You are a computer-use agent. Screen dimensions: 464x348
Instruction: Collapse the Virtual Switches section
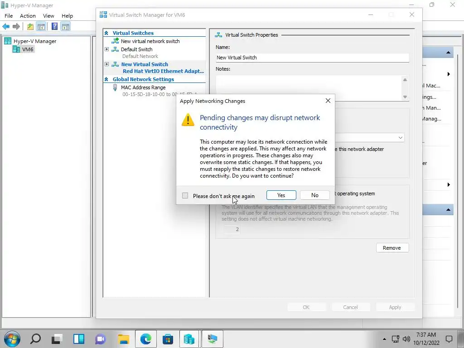pyautogui.click(x=106, y=33)
